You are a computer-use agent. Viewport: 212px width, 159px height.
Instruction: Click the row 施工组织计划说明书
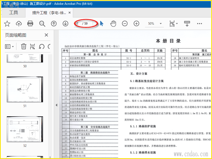pyautogui.click(x=191, y=58)
